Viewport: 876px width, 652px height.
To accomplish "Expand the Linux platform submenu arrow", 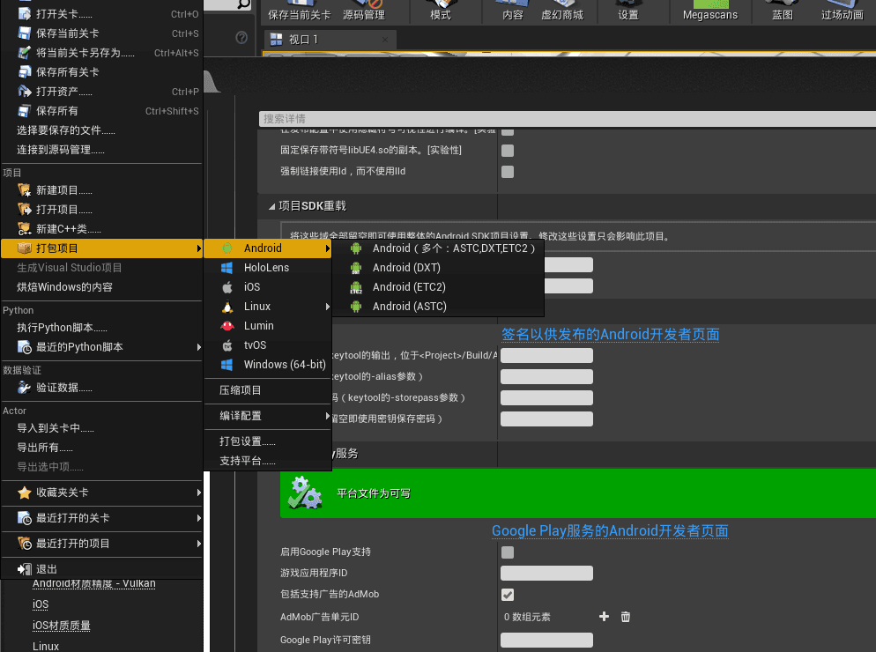I will pos(327,307).
